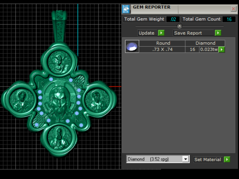Click the .73 X .74 size cell
This screenshot has height=179, width=239.
coord(162,49)
